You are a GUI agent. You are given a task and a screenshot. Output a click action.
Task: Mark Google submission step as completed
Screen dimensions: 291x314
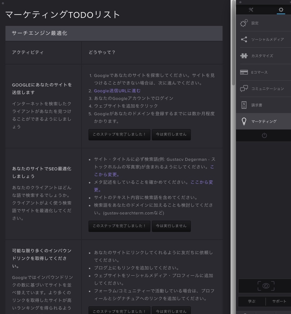[119, 135]
